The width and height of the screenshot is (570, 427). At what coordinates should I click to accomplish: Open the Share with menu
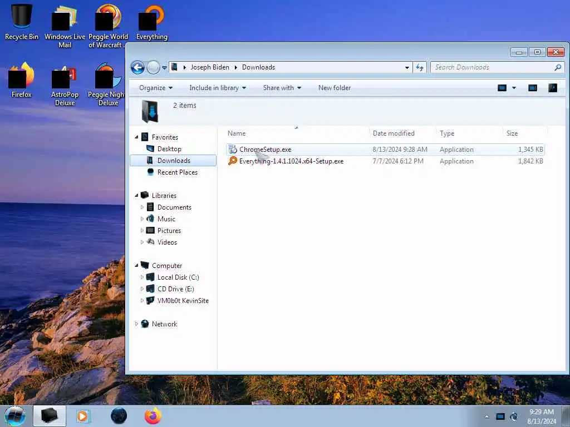coord(282,88)
